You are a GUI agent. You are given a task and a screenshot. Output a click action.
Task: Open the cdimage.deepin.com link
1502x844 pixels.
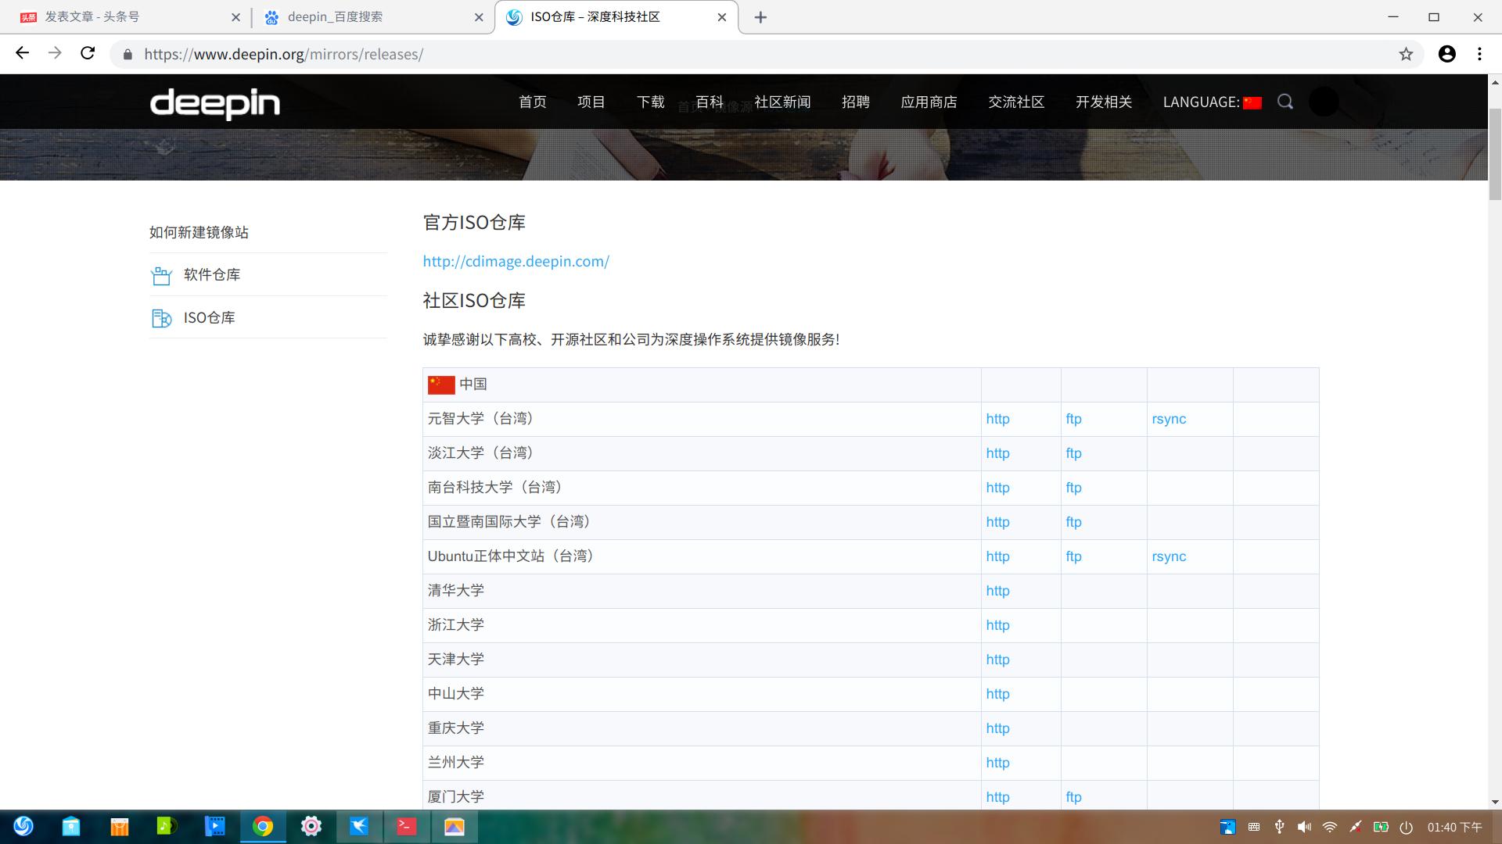516,261
